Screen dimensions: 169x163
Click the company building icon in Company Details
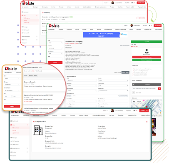point(38,130)
